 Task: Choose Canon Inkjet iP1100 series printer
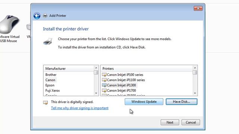point(126,80)
